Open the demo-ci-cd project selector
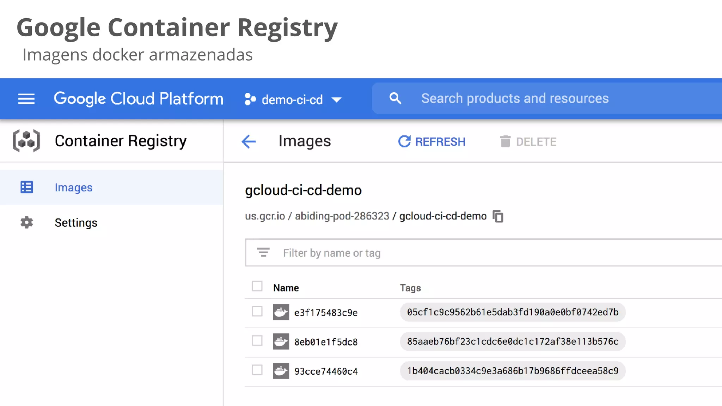This screenshot has width=722, height=406. pyautogui.click(x=293, y=100)
